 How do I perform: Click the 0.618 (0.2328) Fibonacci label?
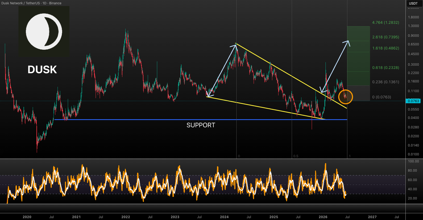tap(386, 68)
